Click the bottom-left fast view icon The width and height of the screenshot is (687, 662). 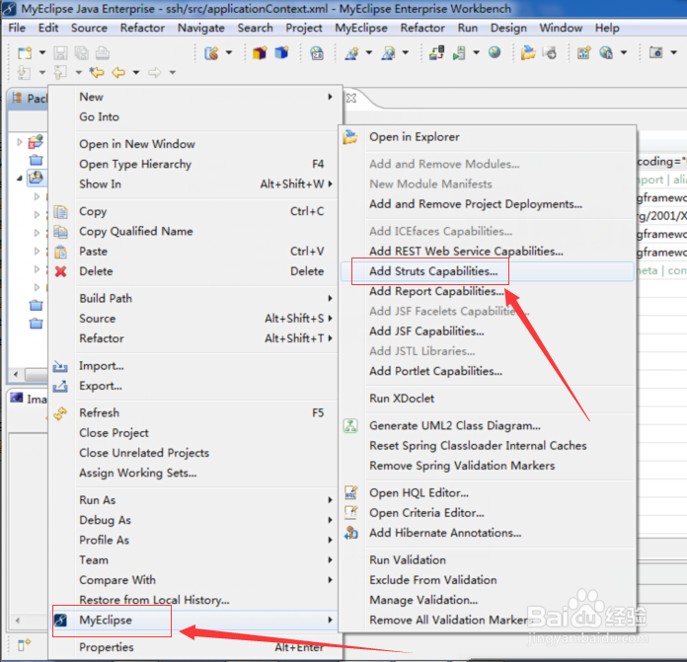click(24, 644)
